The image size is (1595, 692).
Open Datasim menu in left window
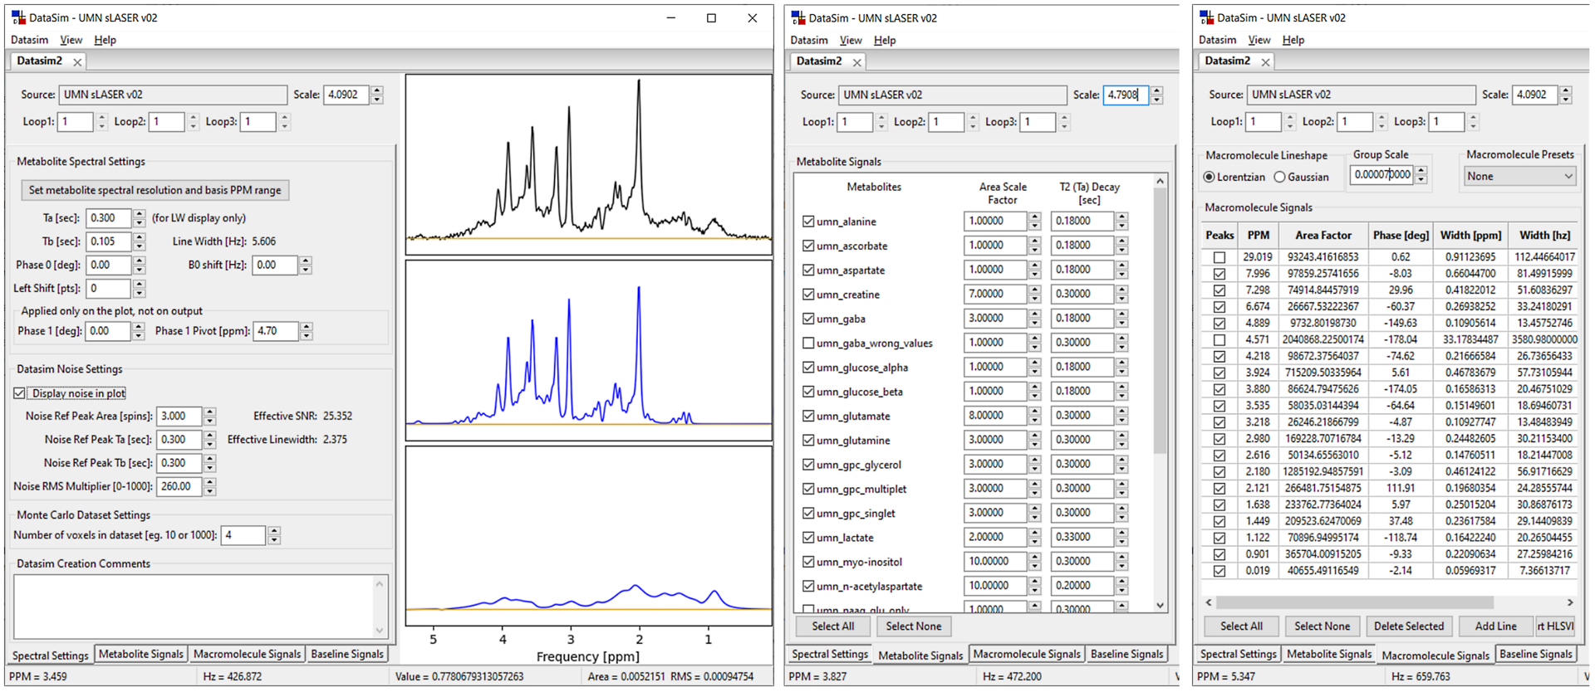29,40
